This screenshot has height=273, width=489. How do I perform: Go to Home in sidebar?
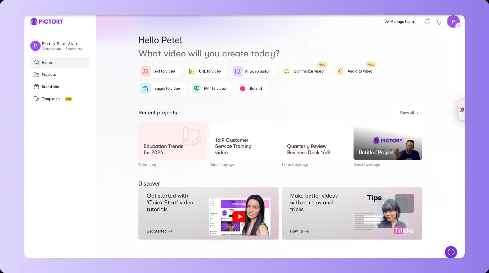click(60, 62)
